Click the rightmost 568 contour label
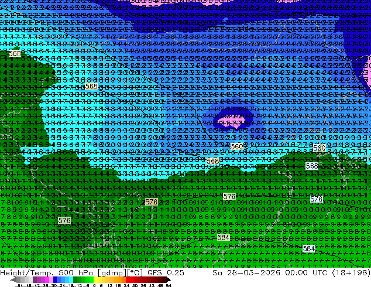The image size is (371, 287). (312, 166)
